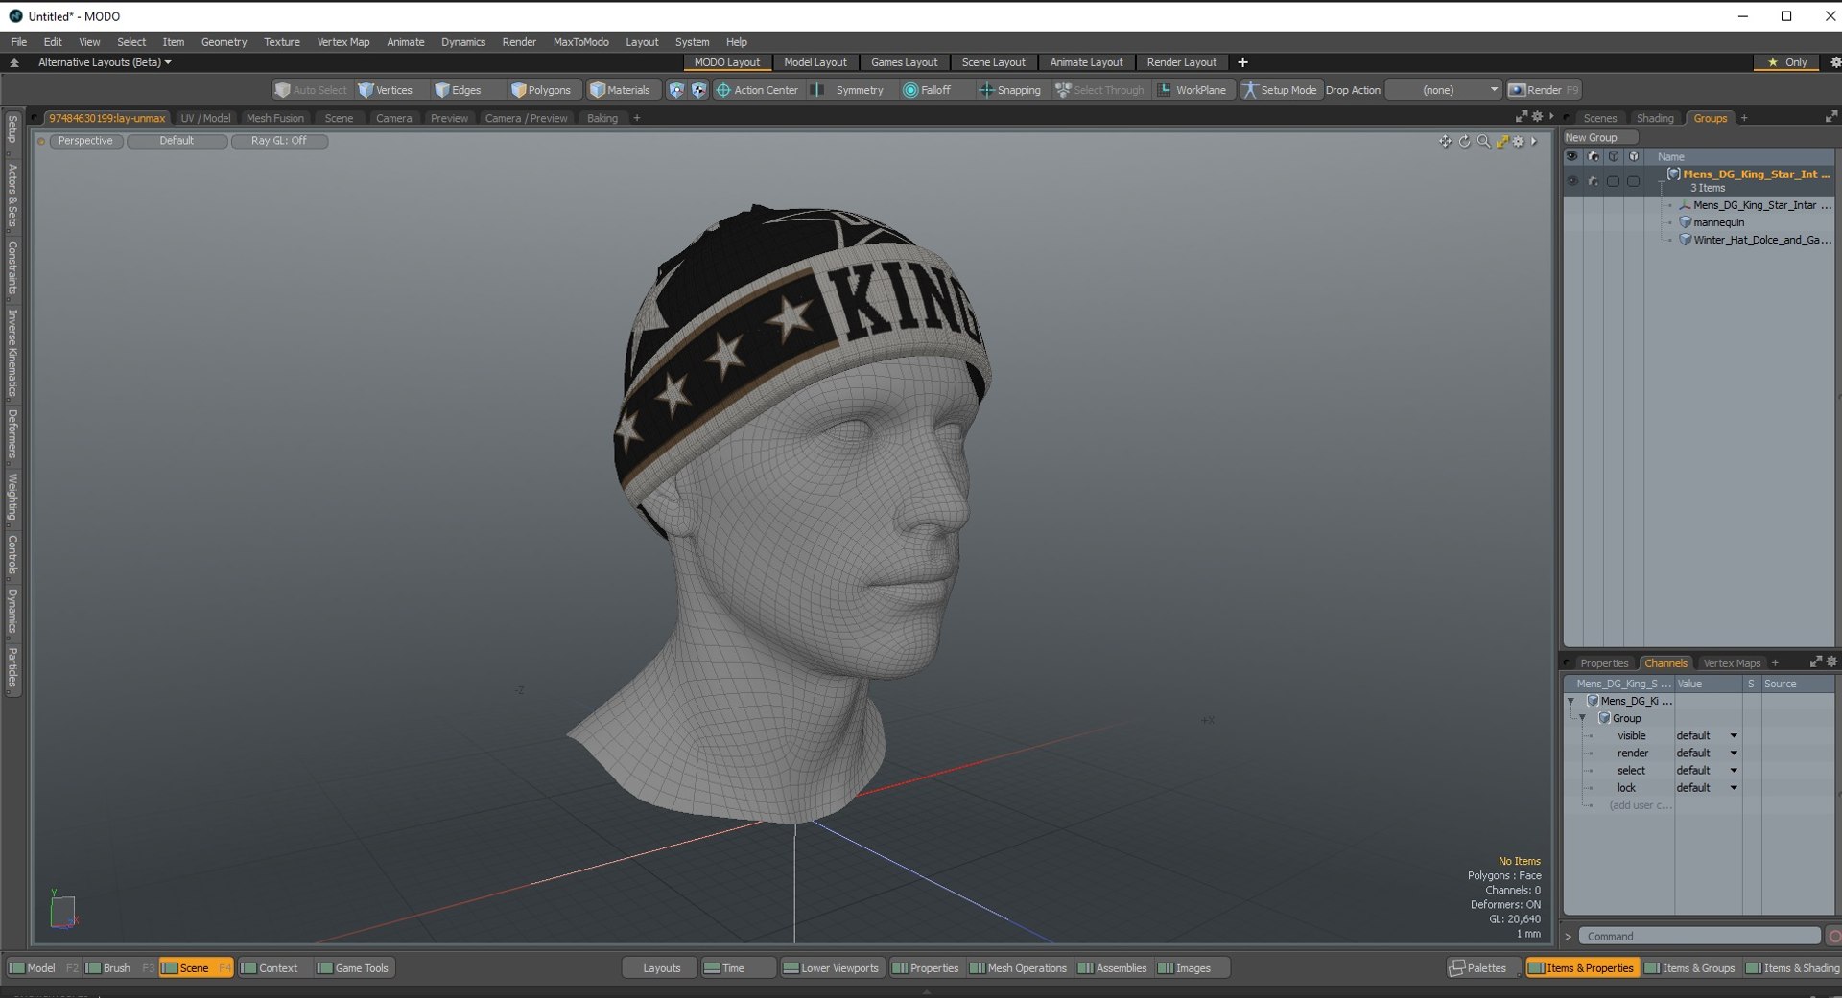Click the Items & Groups button
Image resolution: width=1842 pixels, height=998 pixels.
[1689, 968]
